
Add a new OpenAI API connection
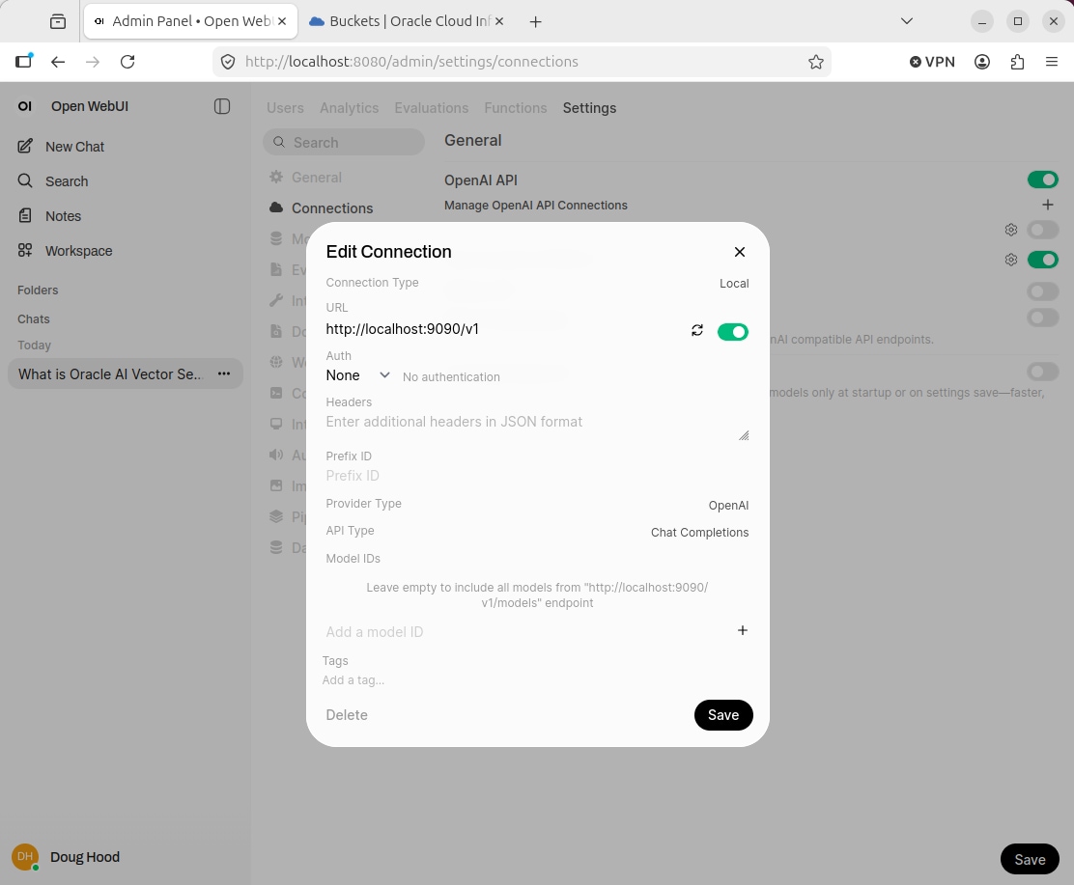pos(1047,205)
